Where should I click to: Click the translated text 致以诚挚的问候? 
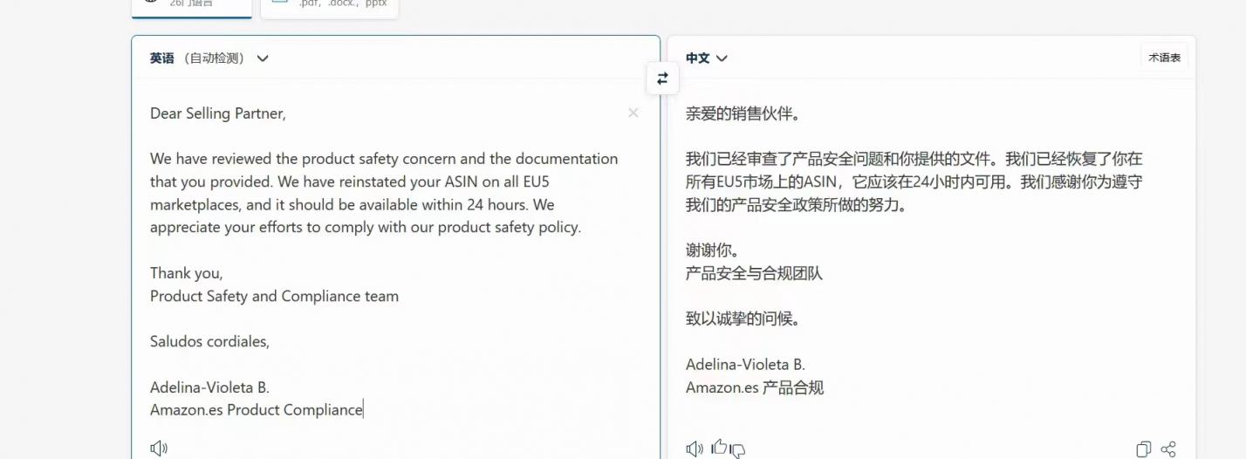click(743, 319)
